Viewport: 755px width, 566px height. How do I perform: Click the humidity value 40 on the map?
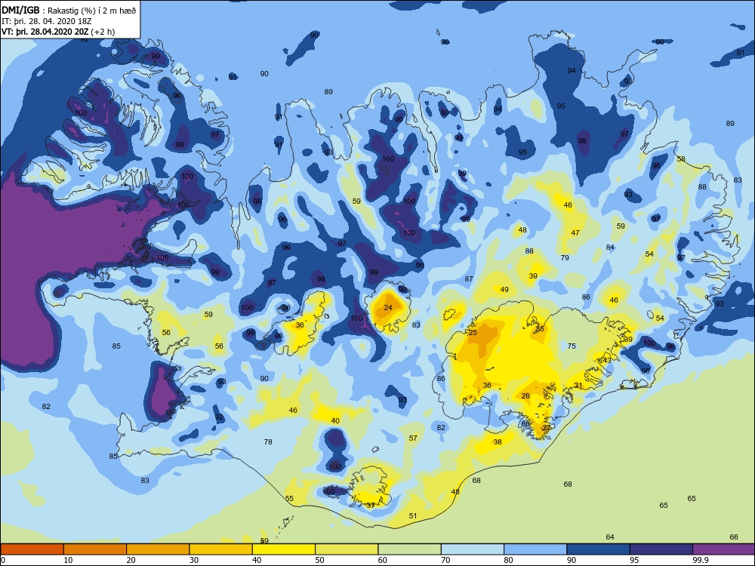(335, 420)
